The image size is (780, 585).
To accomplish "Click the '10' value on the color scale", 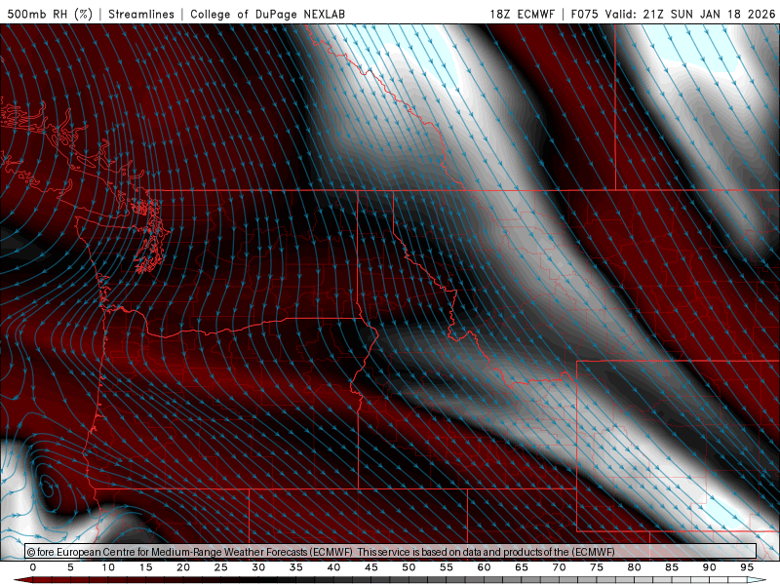I will tap(108, 567).
